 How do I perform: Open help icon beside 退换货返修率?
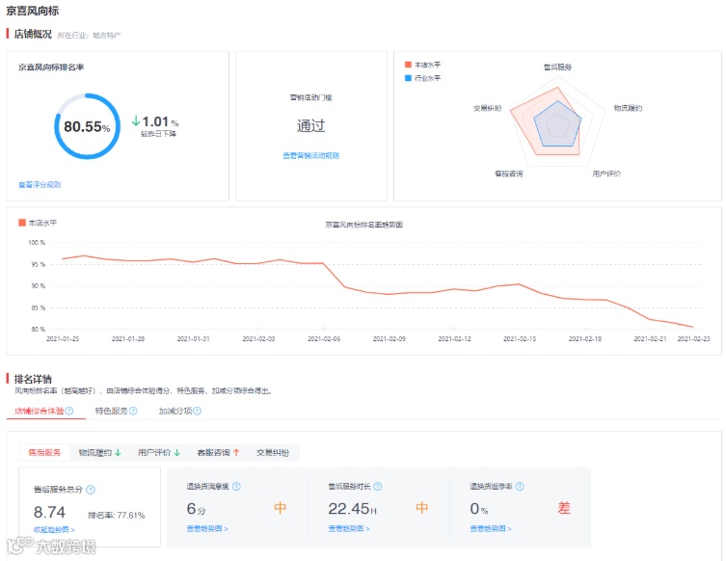click(x=520, y=487)
